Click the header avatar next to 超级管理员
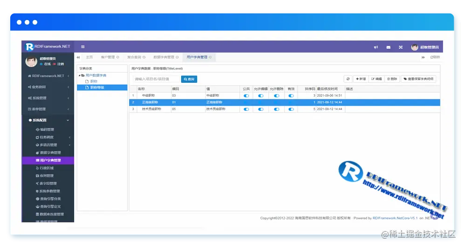This screenshot has height=247, width=464. pyautogui.click(x=414, y=47)
